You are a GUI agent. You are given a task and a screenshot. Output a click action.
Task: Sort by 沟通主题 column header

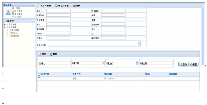45,74
